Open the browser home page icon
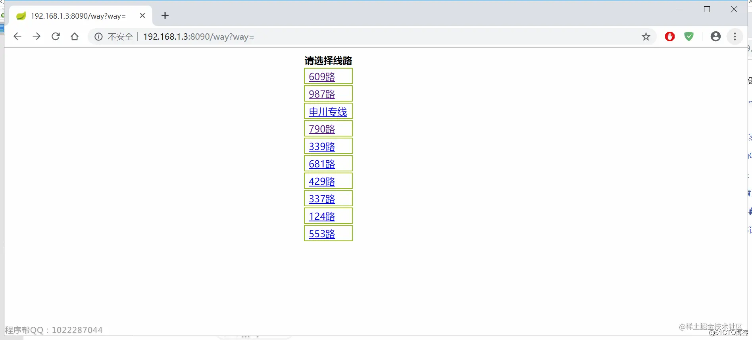 75,36
